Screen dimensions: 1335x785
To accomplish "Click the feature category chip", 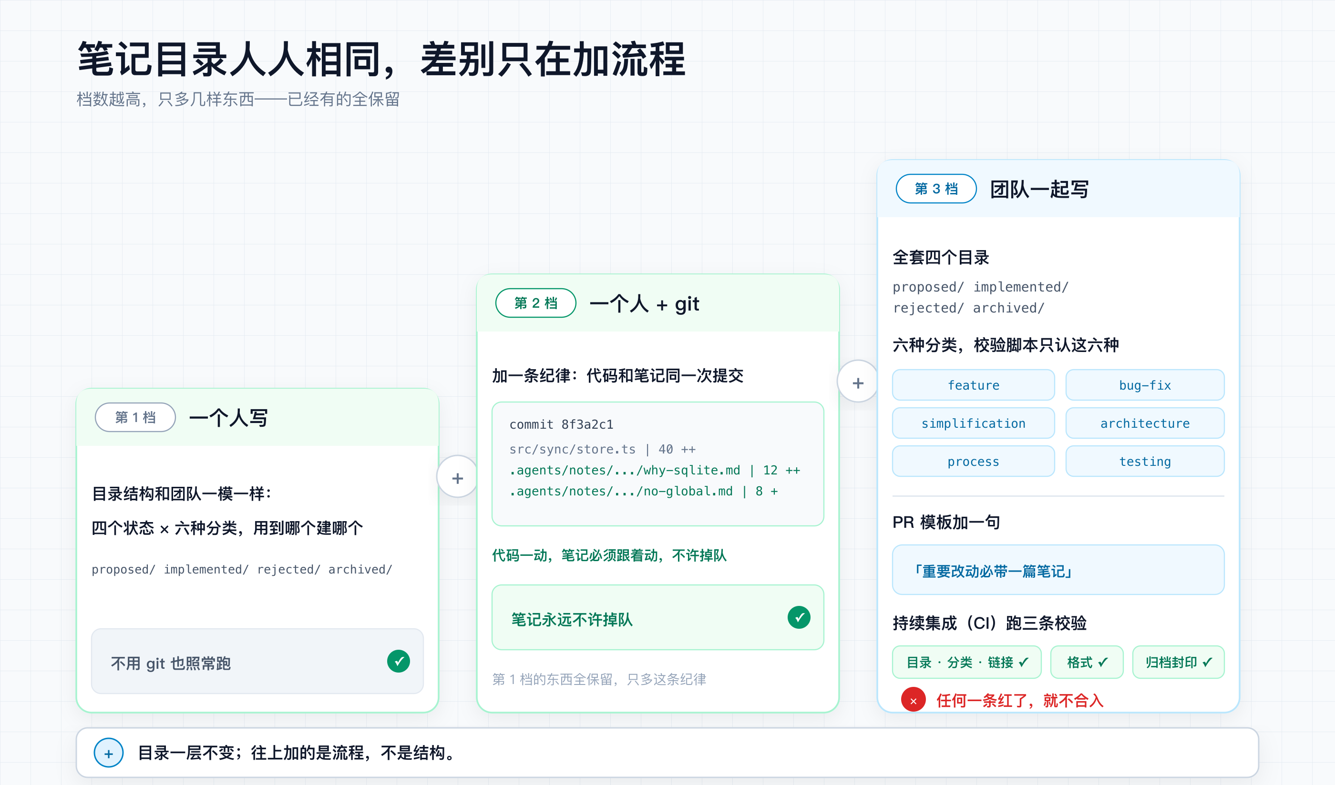I will point(973,385).
